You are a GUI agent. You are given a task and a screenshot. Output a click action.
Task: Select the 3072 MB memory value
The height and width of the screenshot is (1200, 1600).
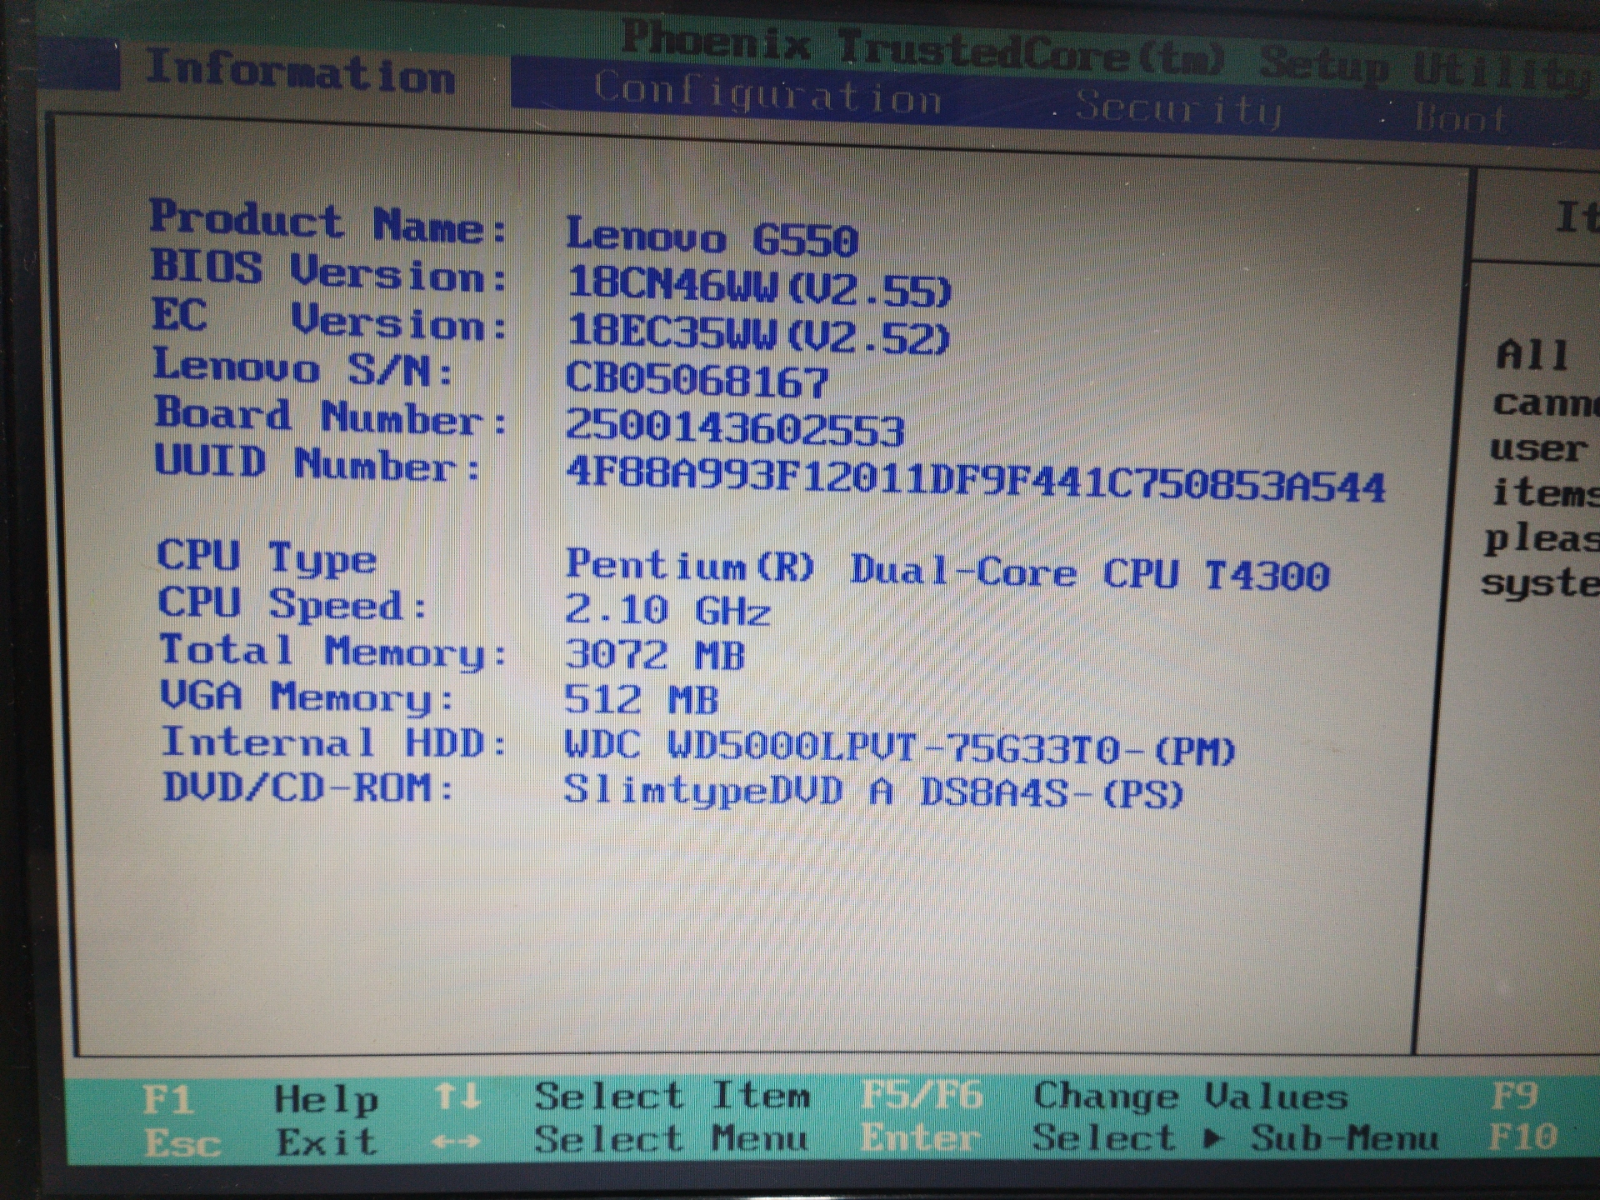(x=654, y=654)
